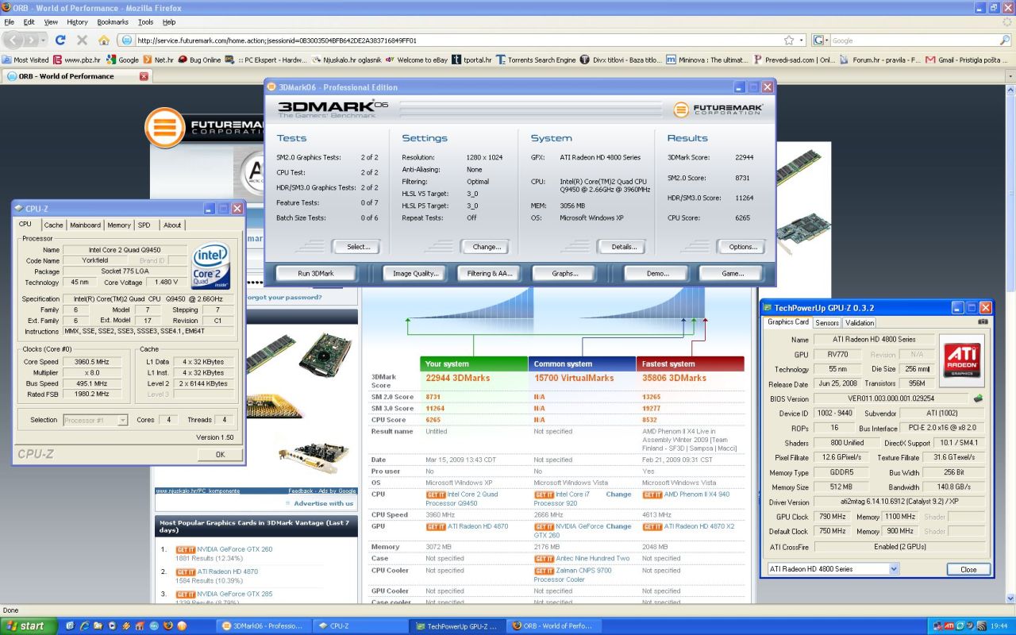
Task: Open the GPU-Z Validation tab
Action: pos(860,323)
